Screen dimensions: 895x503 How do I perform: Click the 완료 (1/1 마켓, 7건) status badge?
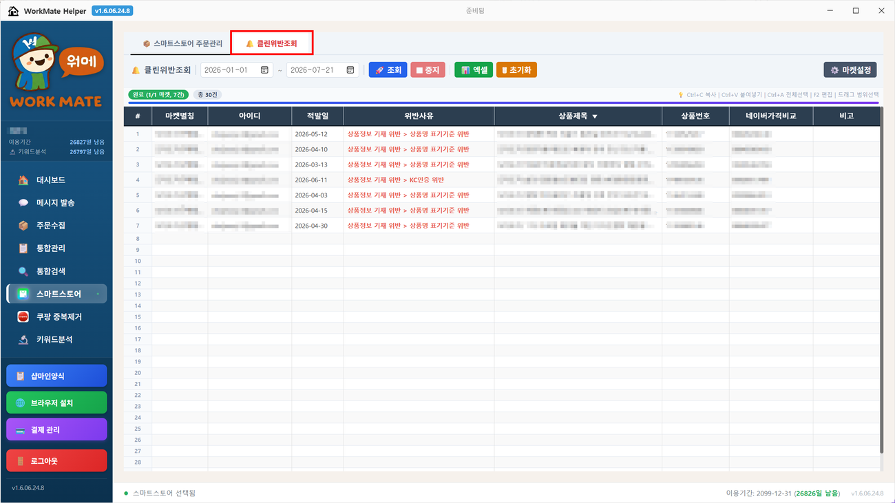tap(159, 94)
